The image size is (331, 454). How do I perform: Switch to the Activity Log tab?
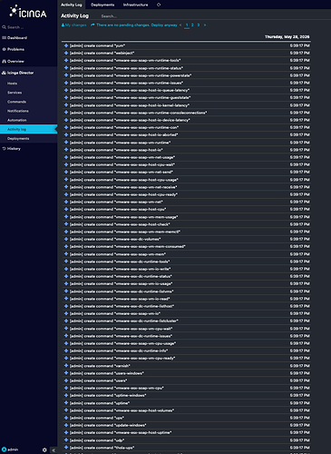point(72,5)
